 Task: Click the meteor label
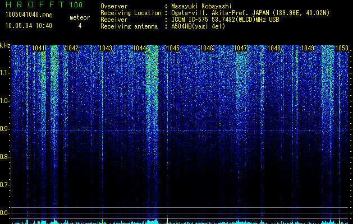[x=80, y=17]
